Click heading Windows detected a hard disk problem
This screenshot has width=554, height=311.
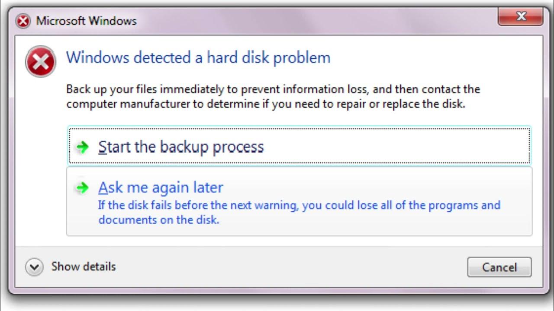(x=198, y=57)
